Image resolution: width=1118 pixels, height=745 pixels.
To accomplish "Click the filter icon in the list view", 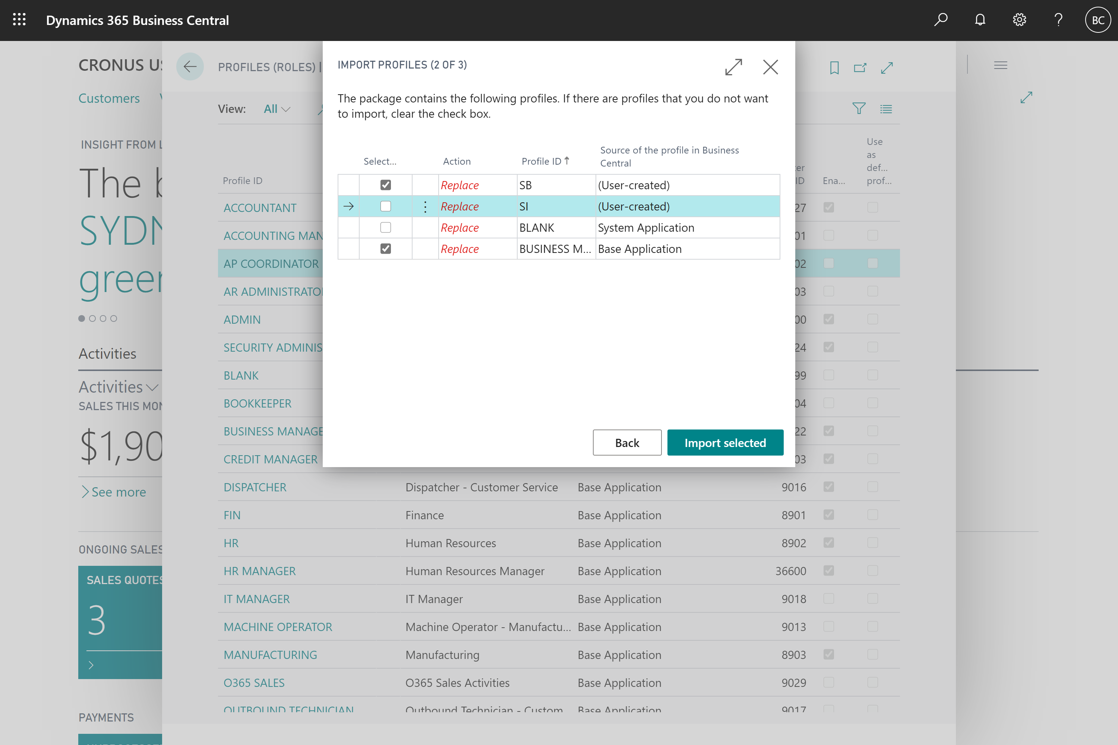I will click(x=859, y=109).
